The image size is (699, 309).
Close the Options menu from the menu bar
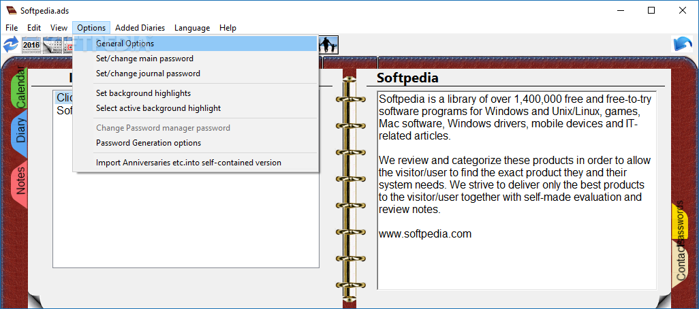pos(91,28)
